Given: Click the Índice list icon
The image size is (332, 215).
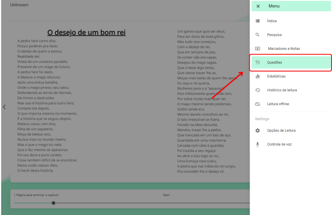Looking at the screenshot, I should [258, 21].
